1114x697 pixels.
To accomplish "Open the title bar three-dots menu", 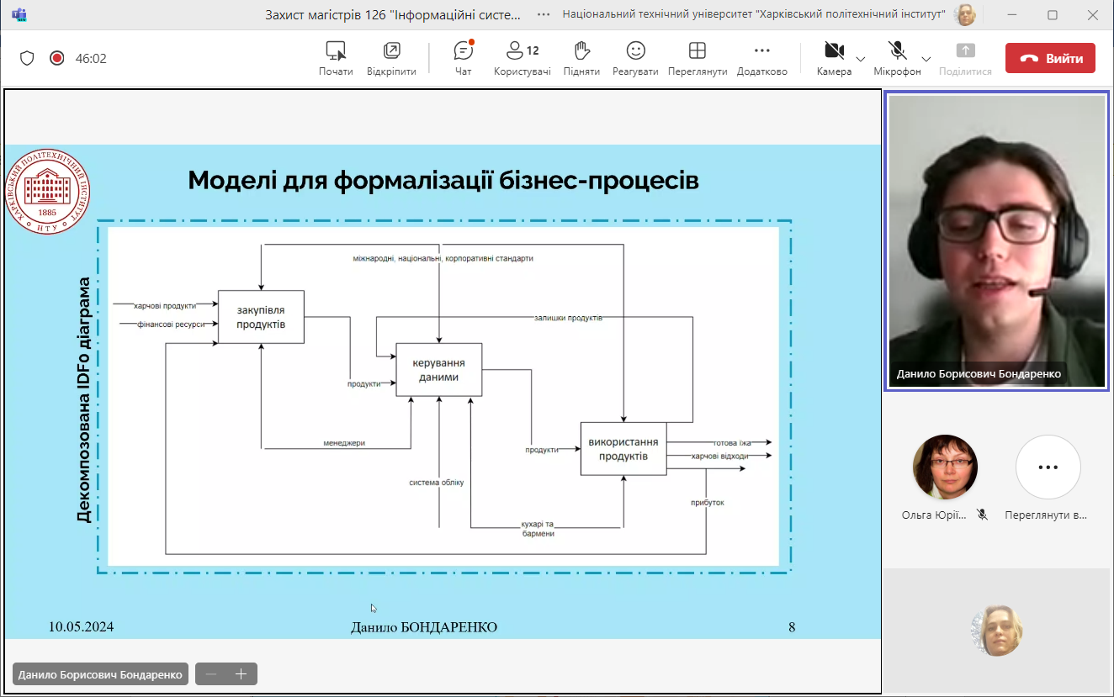I will click(x=544, y=14).
